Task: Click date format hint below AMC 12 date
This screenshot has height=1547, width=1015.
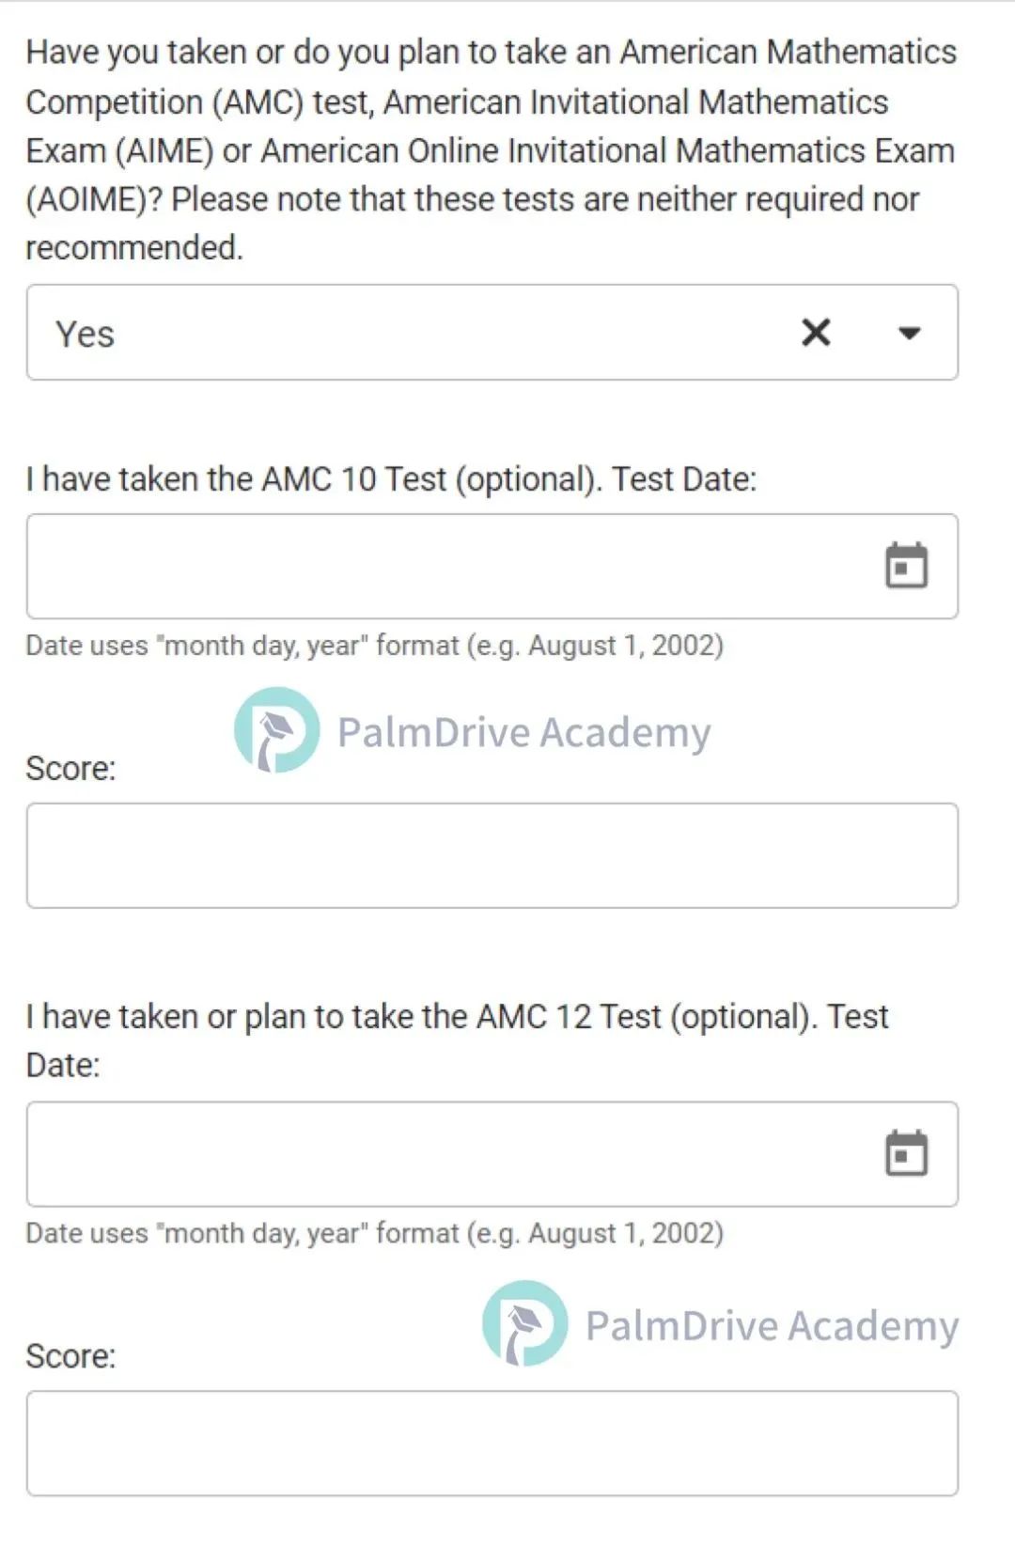Action: coord(374,1233)
